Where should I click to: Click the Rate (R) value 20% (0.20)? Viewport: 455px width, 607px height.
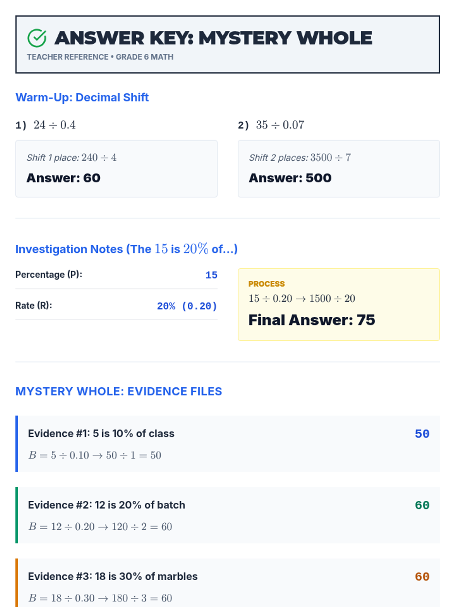pyautogui.click(x=187, y=306)
